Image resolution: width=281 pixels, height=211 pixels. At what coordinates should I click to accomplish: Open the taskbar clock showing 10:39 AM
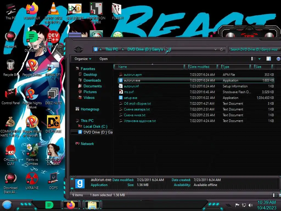[x=266, y=205]
